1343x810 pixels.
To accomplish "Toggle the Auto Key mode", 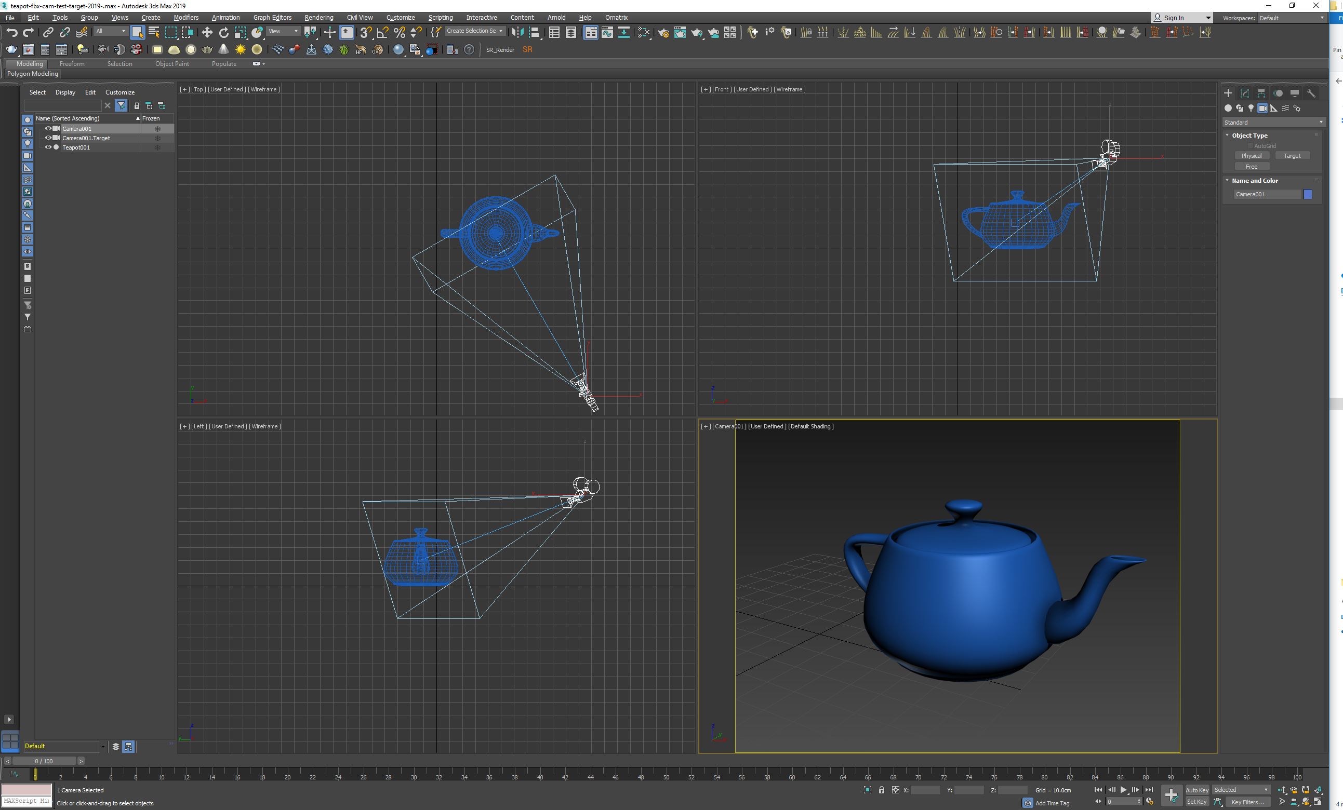I will [1196, 790].
